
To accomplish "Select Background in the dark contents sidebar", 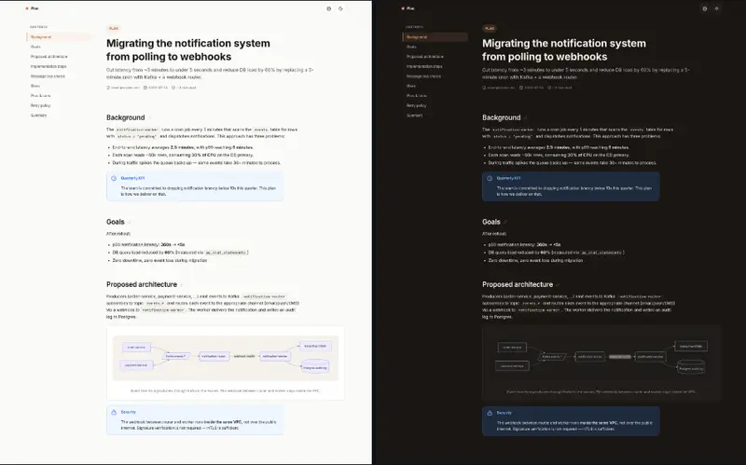I will 435,37.
